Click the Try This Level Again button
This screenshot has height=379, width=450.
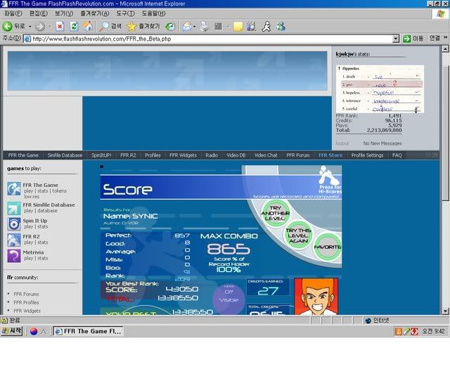point(298,235)
